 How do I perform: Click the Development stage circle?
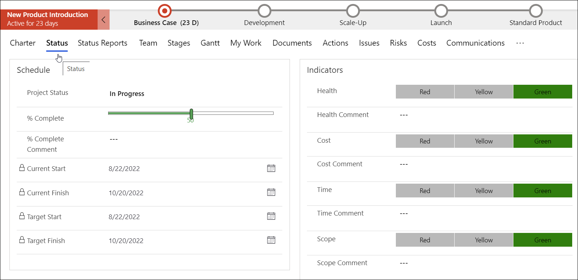click(x=264, y=11)
